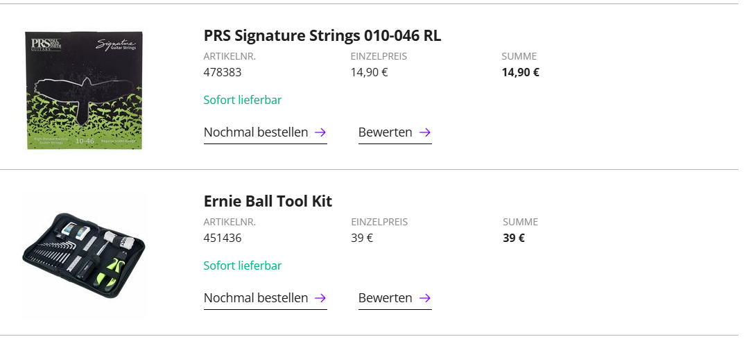Click arrow icon beside Tool Kit Nochmal bestellen
The height and width of the screenshot is (339, 744).
(320, 298)
